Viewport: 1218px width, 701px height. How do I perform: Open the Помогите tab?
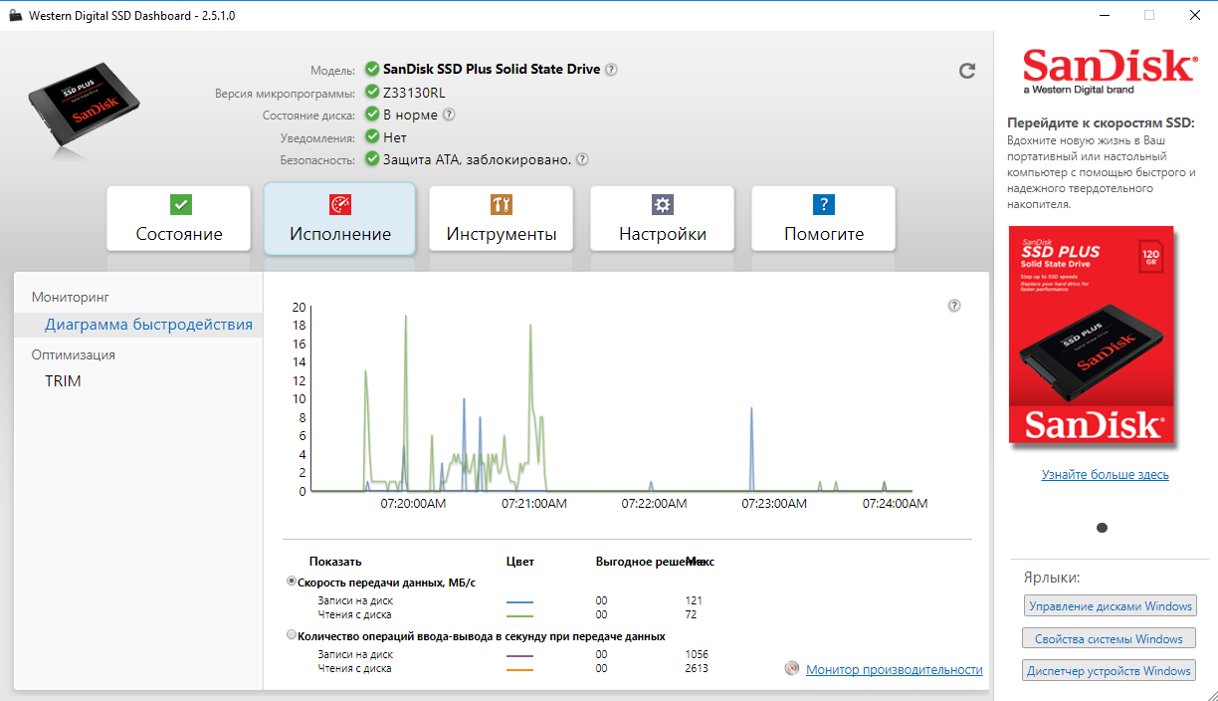[824, 218]
